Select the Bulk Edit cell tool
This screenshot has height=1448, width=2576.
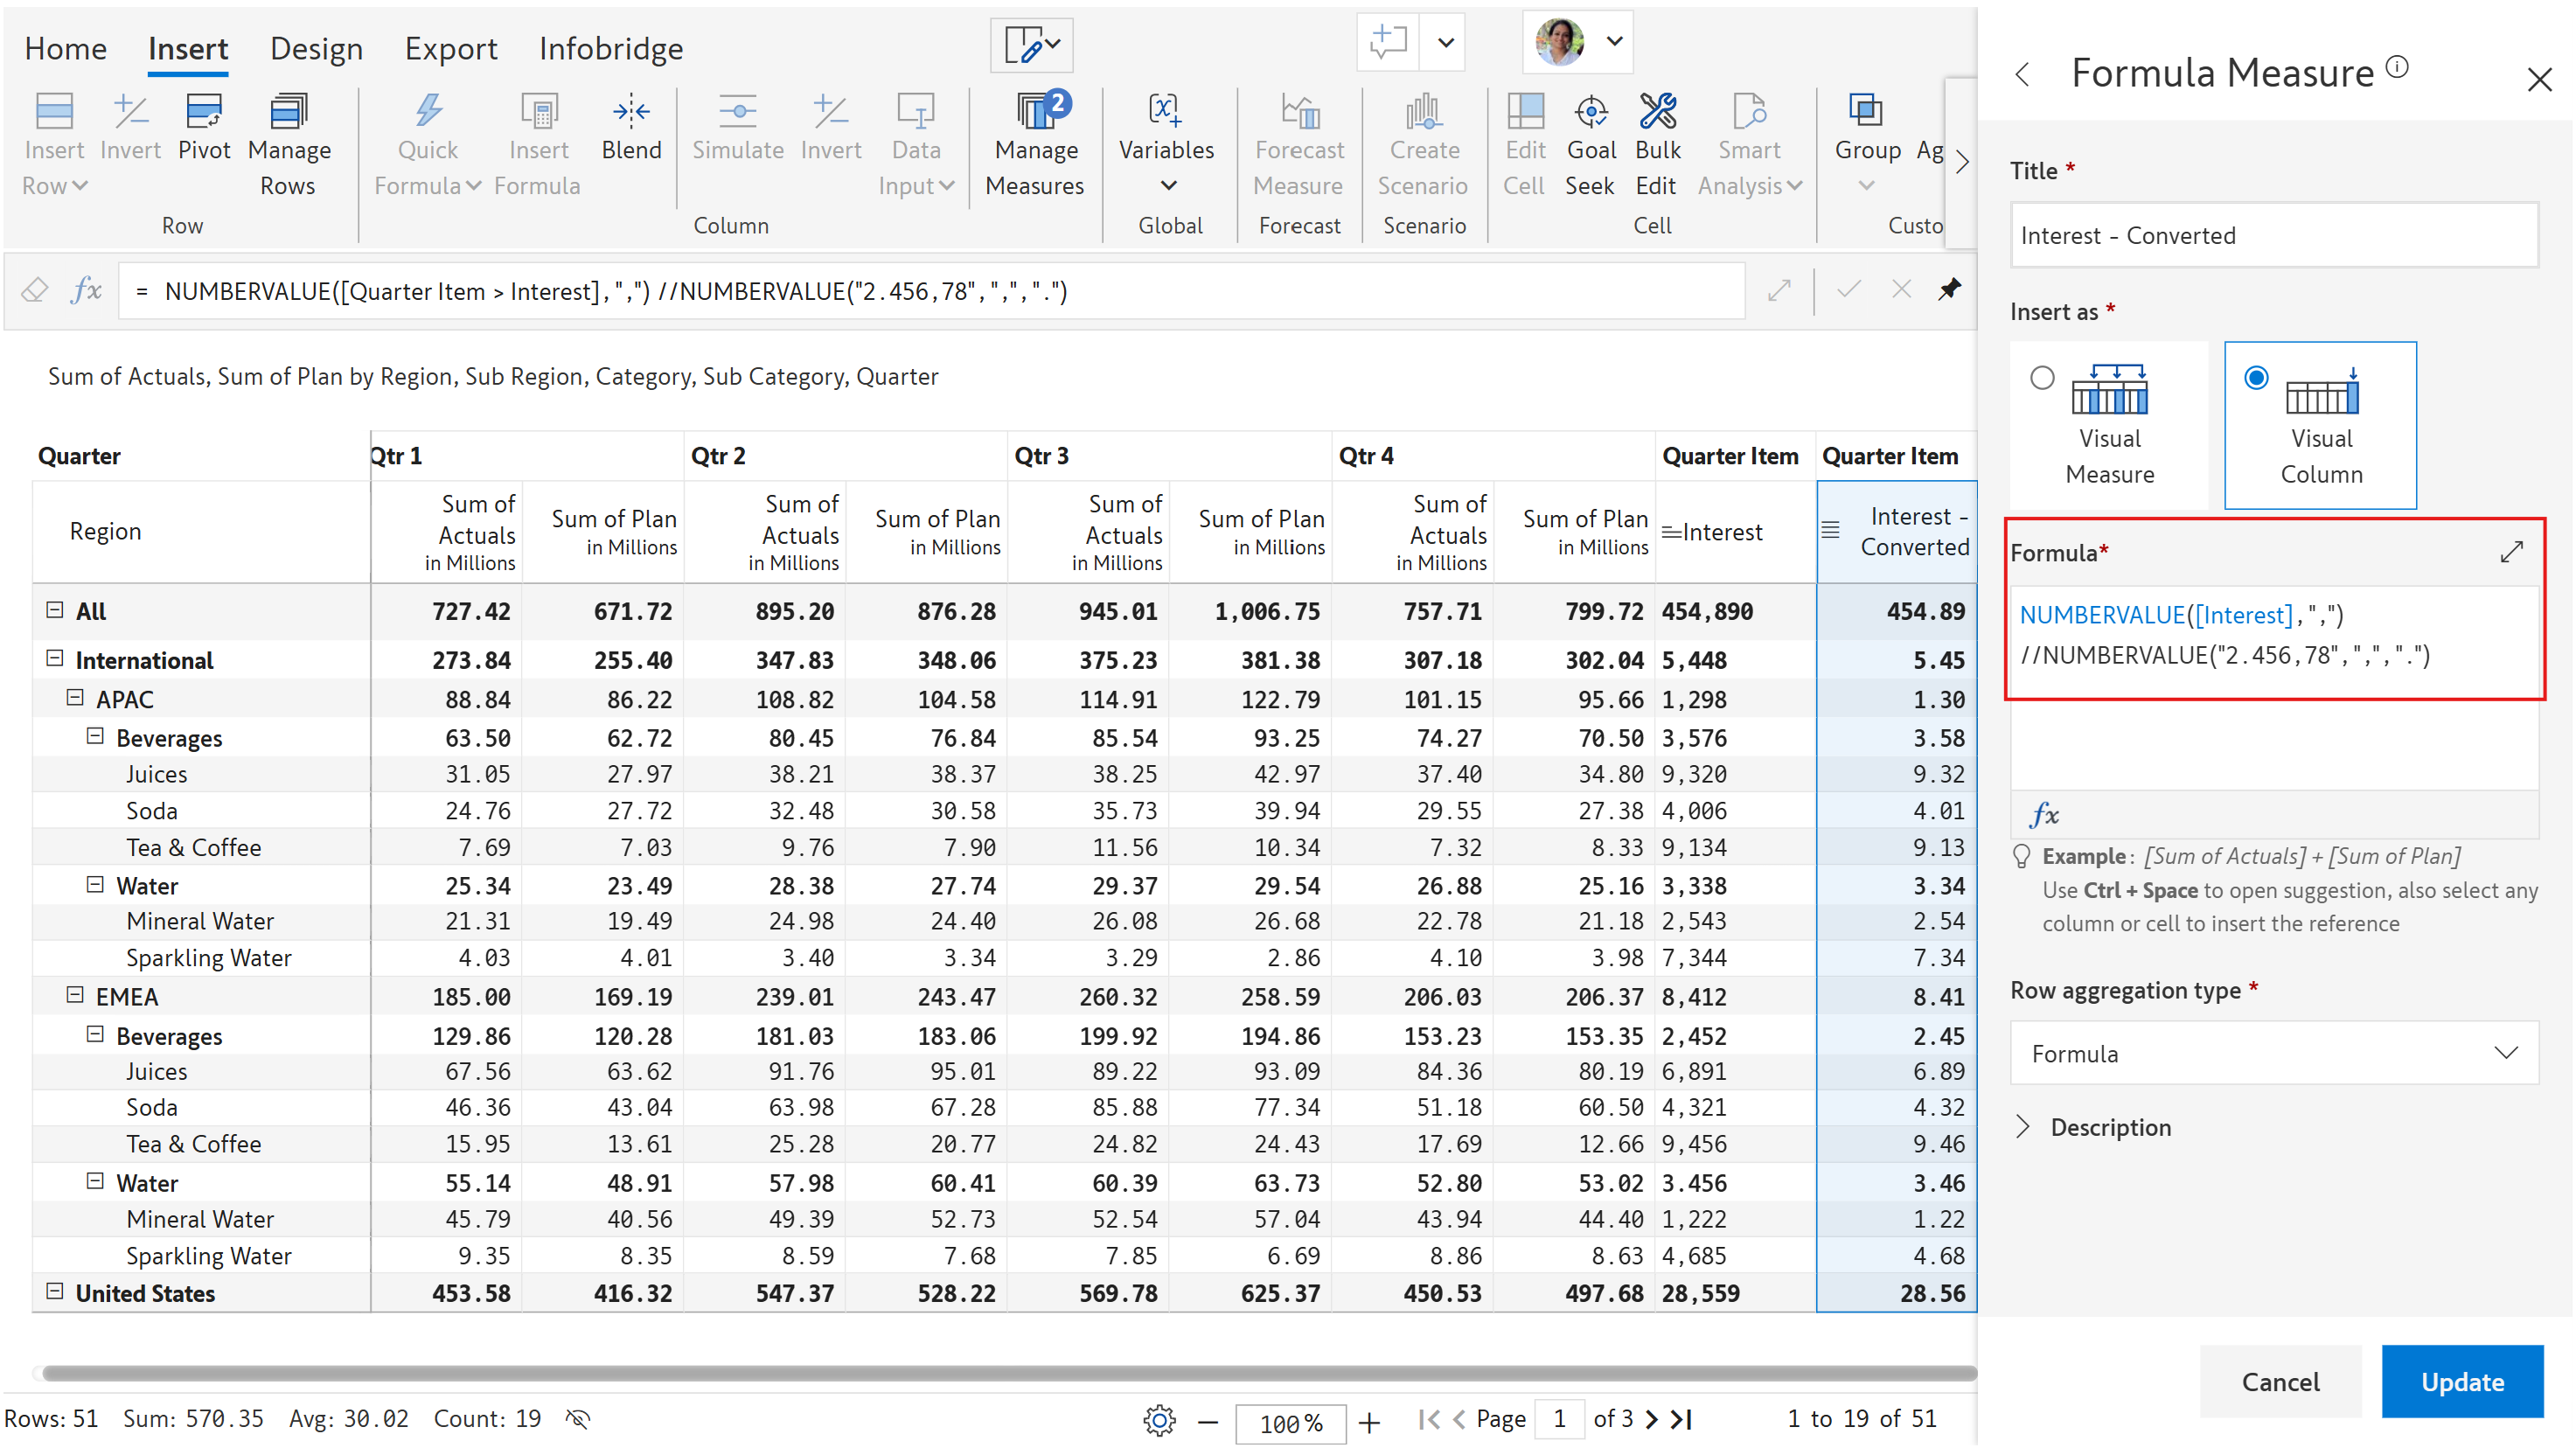pyautogui.click(x=1657, y=140)
